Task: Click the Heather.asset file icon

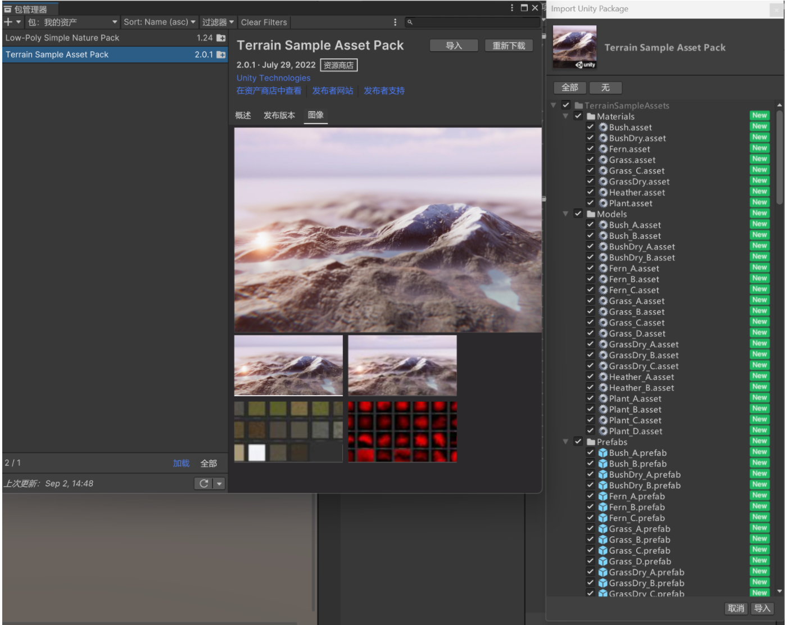Action: (x=603, y=193)
